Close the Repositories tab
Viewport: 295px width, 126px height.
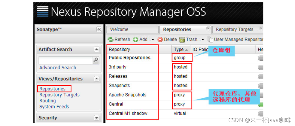click(x=208, y=28)
